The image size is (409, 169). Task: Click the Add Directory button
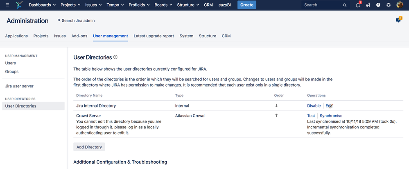coord(89,147)
